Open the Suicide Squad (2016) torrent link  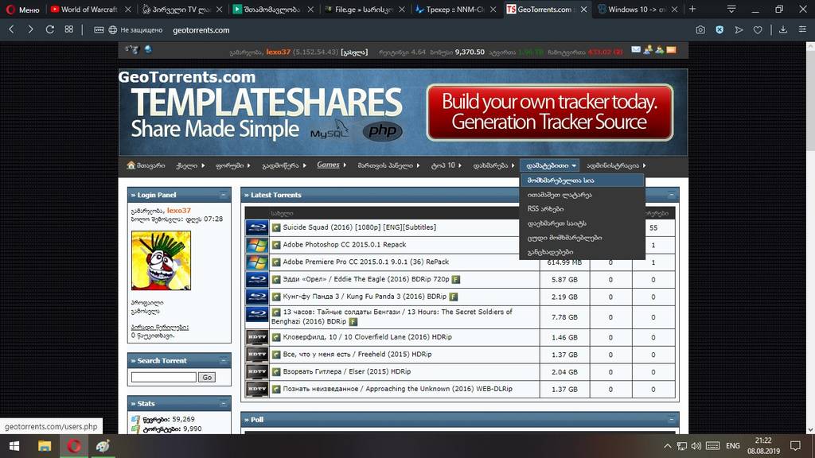(x=359, y=227)
